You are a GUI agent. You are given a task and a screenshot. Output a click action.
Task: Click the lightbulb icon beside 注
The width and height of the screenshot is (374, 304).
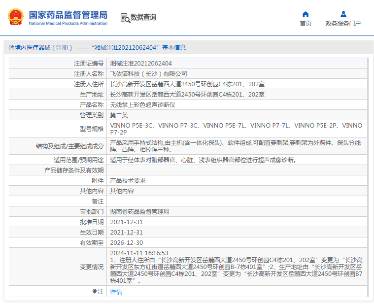(95, 291)
